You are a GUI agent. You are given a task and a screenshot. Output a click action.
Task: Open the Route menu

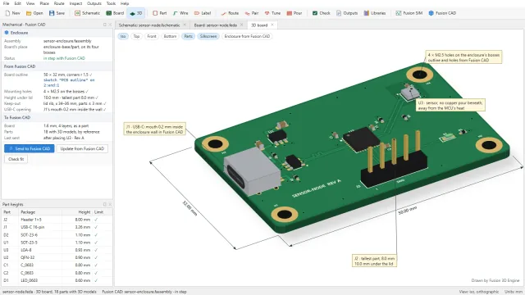click(59, 3)
